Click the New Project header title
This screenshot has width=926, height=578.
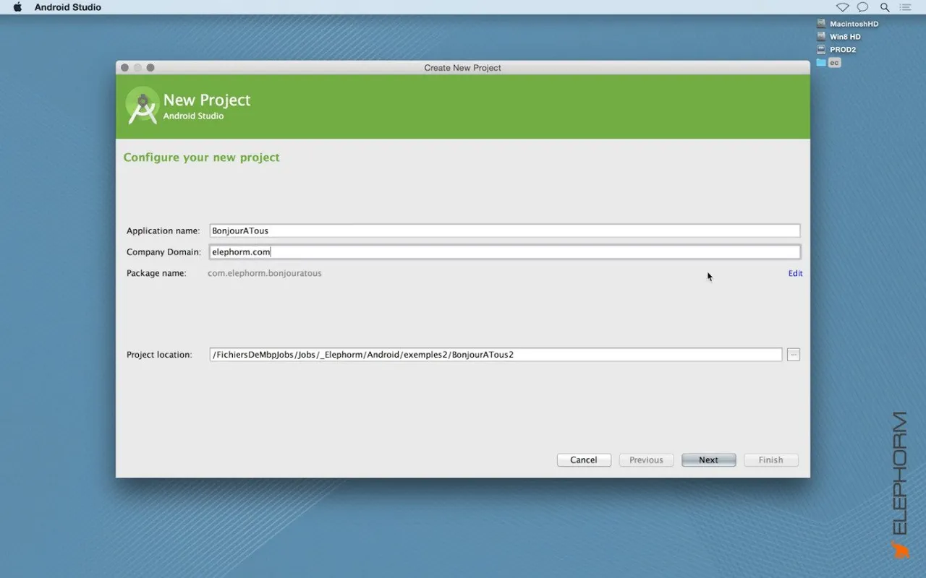pos(207,100)
